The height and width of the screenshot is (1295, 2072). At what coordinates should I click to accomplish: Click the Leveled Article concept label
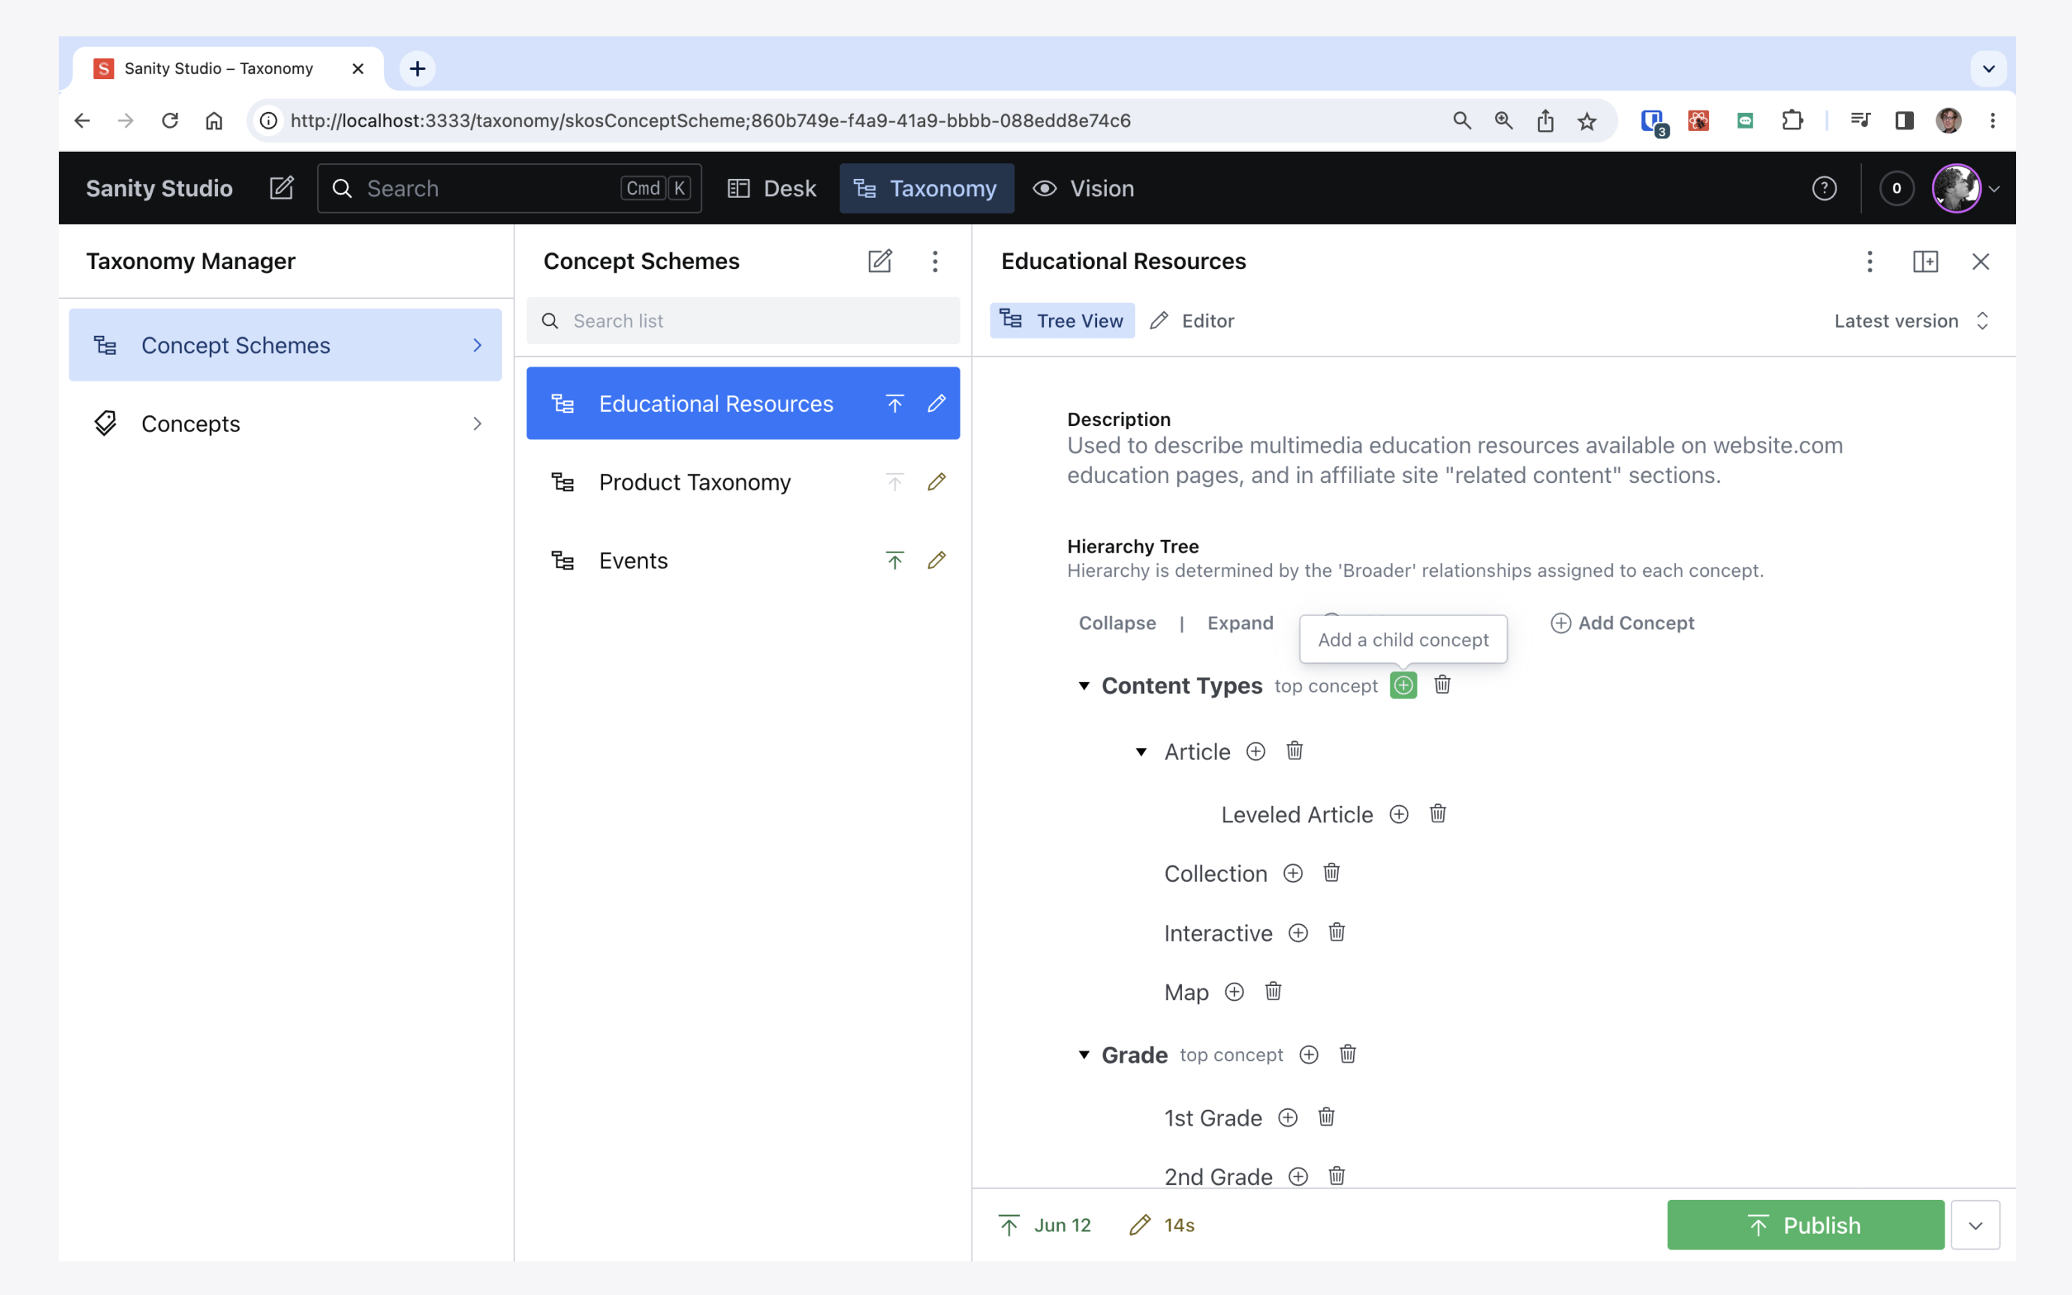1296,815
